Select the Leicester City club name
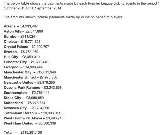This screenshot has height=135, width=162. click(x=15, y=62)
